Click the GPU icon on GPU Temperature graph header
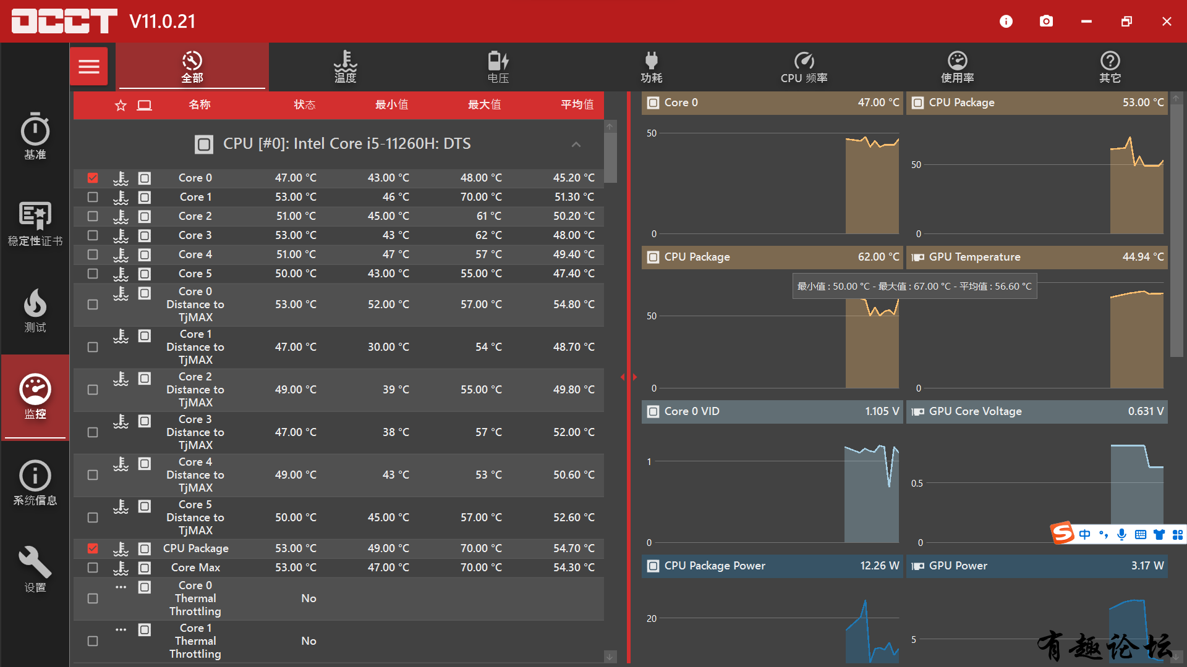The image size is (1187, 667). pyautogui.click(x=918, y=257)
